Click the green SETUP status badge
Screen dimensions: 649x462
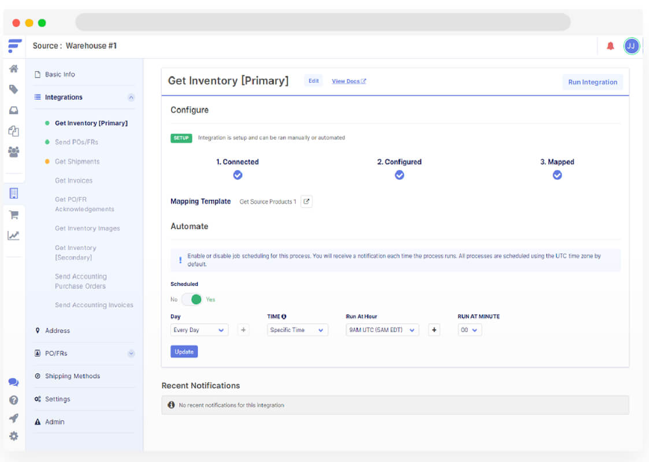pyautogui.click(x=181, y=137)
